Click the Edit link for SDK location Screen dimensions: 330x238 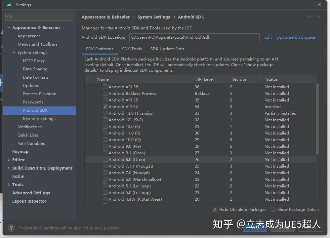point(268,37)
